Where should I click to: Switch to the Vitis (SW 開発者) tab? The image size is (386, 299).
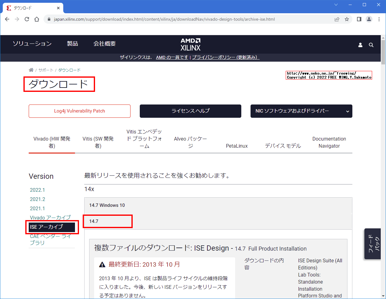point(98,142)
